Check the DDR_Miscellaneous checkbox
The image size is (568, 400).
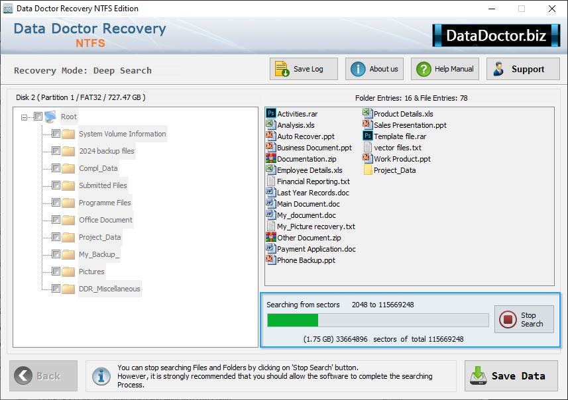pyautogui.click(x=56, y=289)
